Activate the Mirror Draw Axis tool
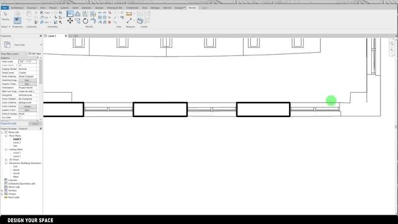The width and height of the screenshot is (398, 224). [93, 14]
